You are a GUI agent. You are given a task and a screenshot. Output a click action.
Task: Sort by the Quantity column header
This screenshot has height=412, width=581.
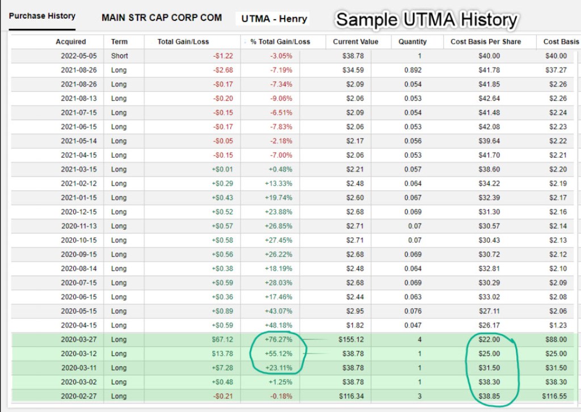(412, 41)
